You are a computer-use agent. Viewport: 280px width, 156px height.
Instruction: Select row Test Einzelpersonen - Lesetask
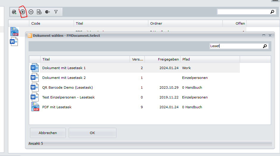point(134,97)
